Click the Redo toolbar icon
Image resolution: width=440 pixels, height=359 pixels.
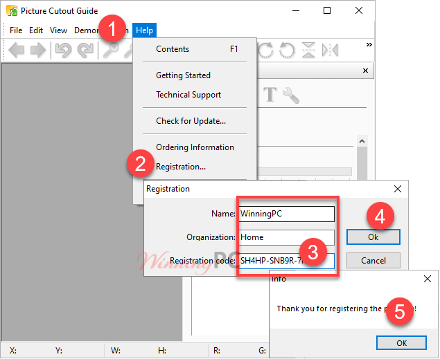[85, 50]
